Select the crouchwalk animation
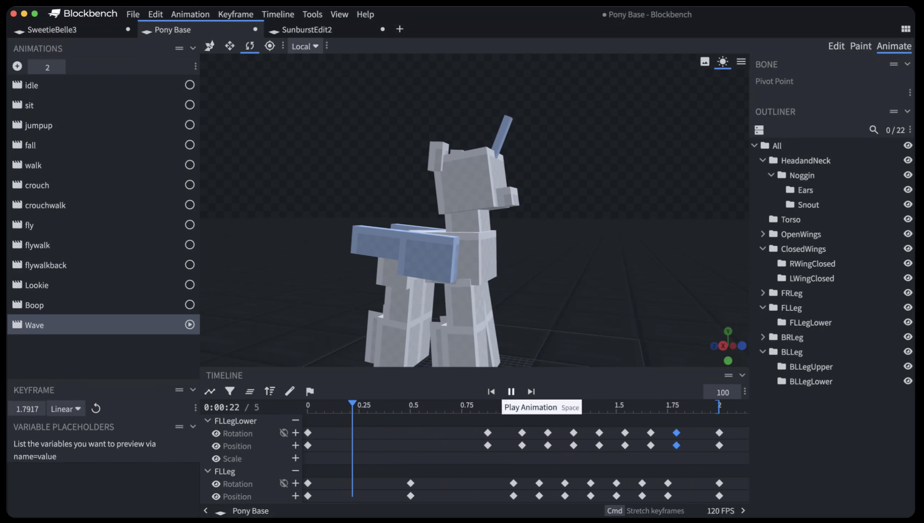The image size is (924, 523). click(45, 205)
